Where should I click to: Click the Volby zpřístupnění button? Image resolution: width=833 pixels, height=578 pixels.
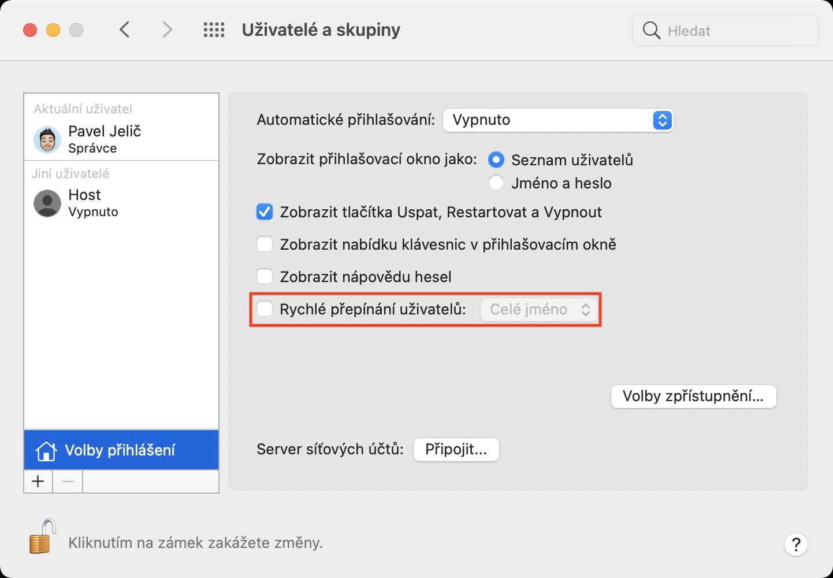click(693, 397)
